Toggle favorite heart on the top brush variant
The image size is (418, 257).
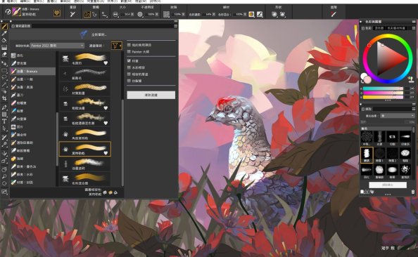click(106, 63)
